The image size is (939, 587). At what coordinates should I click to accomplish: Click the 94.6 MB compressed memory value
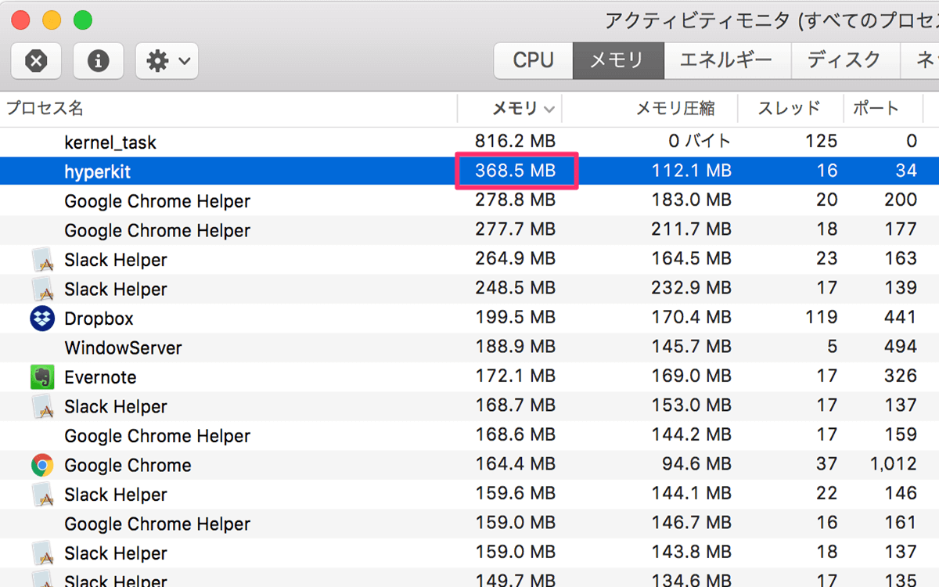tap(696, 463)
